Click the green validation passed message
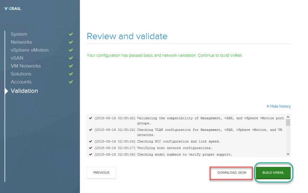 tap(165, 56)
